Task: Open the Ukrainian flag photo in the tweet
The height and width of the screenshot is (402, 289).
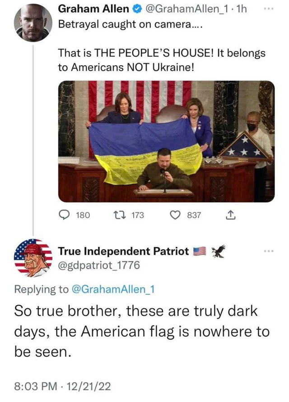Action: [166, 141]
